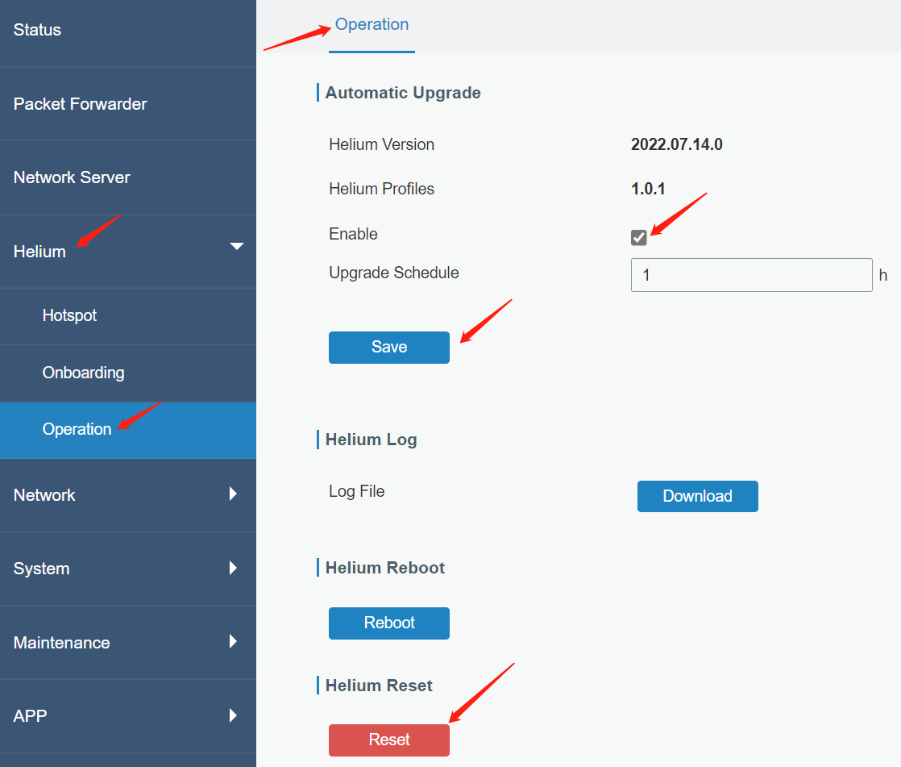Switch to the Operation tab
This screenshot has width=901, height=767.
click(372, 25)
